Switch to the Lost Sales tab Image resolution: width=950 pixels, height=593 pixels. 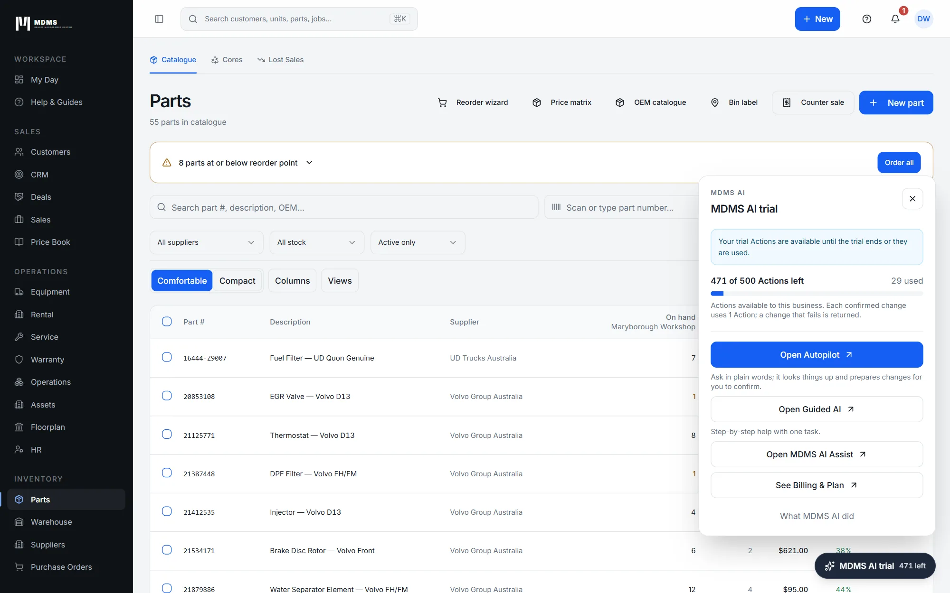[x=281, y=60]
